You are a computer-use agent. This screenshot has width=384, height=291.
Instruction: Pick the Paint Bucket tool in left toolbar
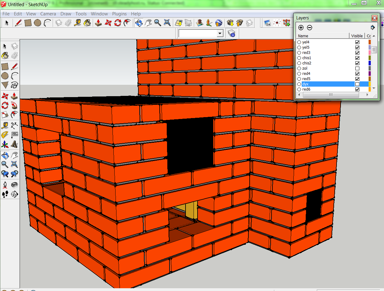[5, 55]
